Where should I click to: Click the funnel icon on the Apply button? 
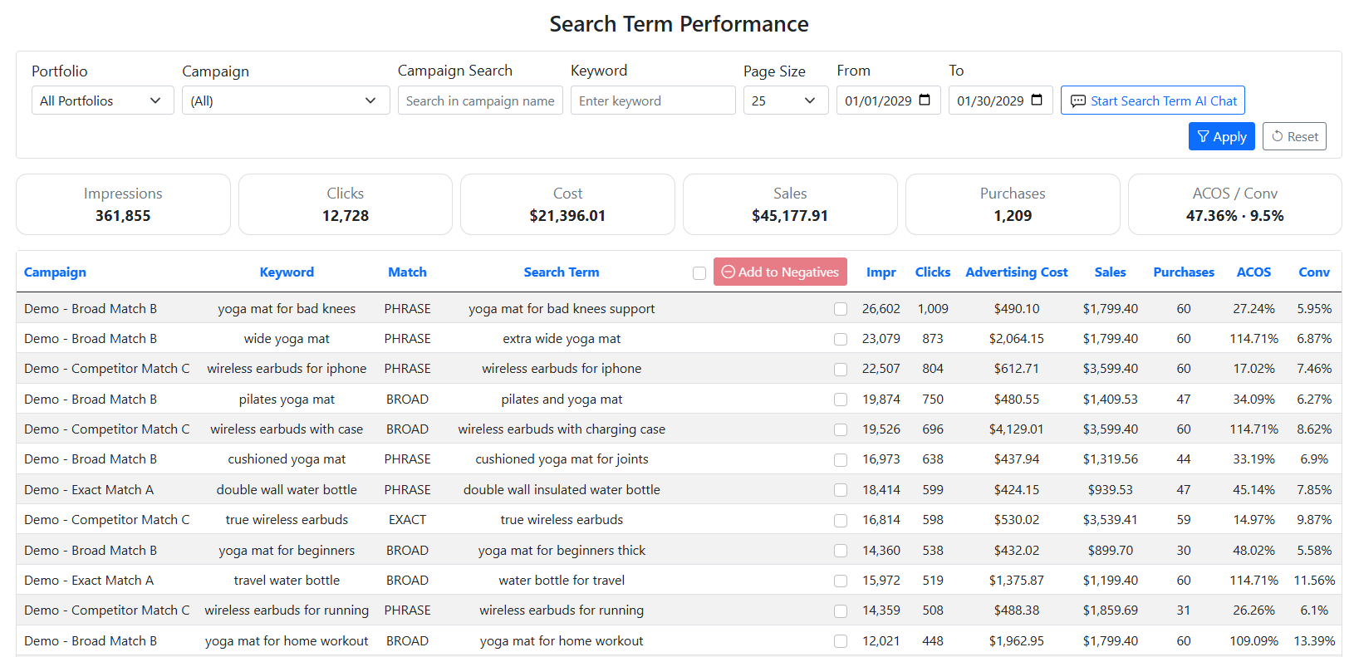point(1203,137)
